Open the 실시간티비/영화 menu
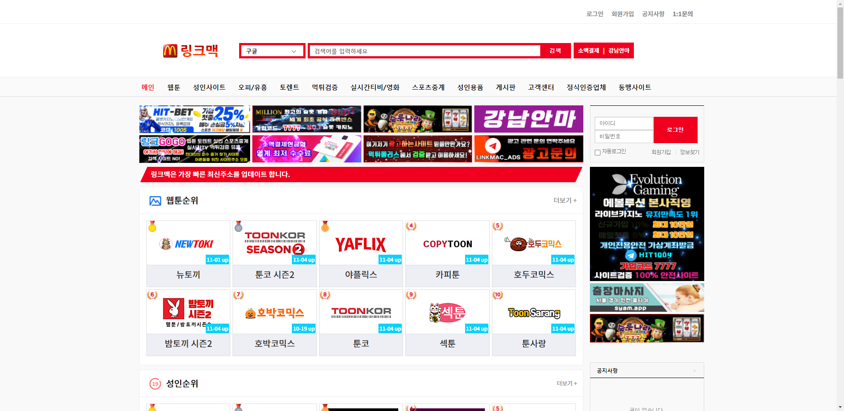 click(375, 87)
